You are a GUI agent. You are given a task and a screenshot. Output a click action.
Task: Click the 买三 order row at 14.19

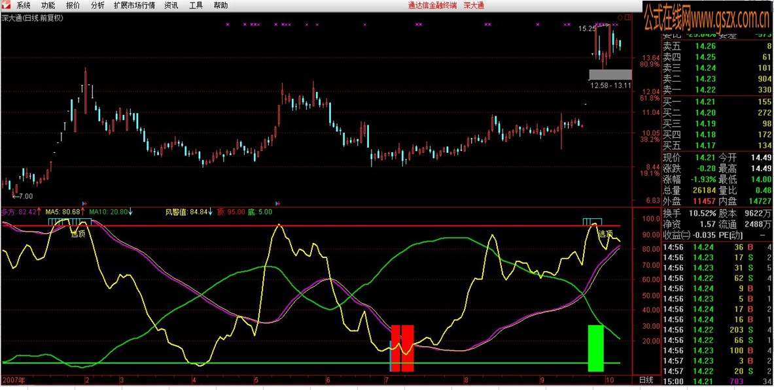point(716,123)
